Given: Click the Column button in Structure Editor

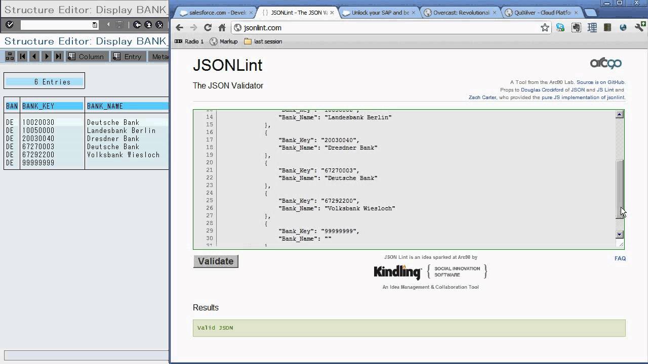Looking at the screenshot, I should 87,57.
